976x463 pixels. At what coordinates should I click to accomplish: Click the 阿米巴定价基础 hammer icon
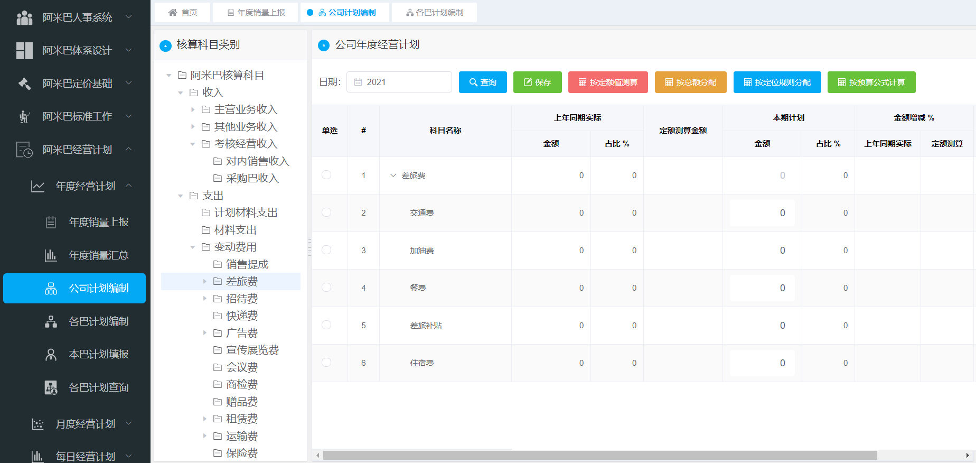(24, 84)
